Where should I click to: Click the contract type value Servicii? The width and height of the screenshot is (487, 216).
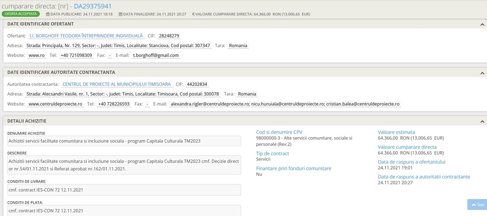(263, 159)
